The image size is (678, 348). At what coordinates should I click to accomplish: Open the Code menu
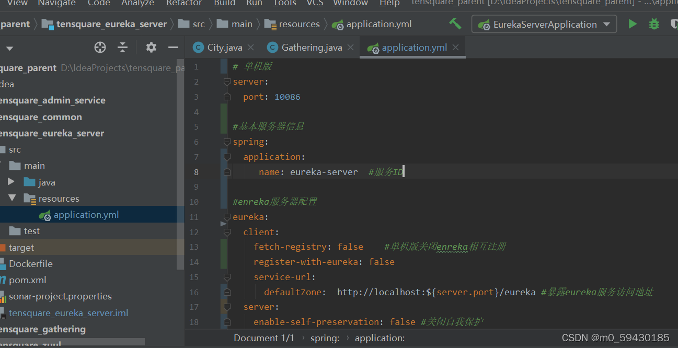coord(99,3)
